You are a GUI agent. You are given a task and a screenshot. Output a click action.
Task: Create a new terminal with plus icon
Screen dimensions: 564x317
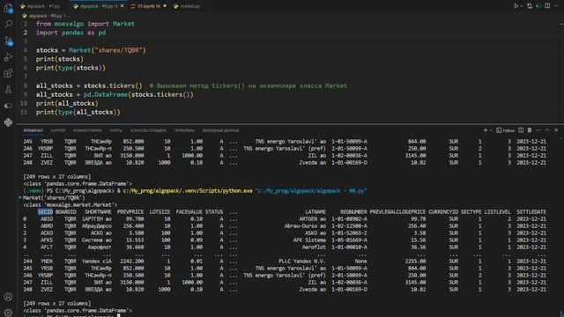486,130
